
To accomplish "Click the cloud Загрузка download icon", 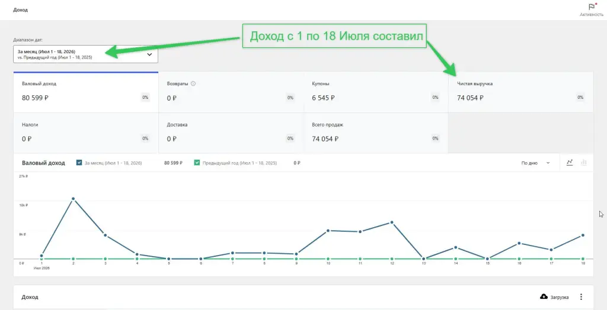I will pos(544,297).
